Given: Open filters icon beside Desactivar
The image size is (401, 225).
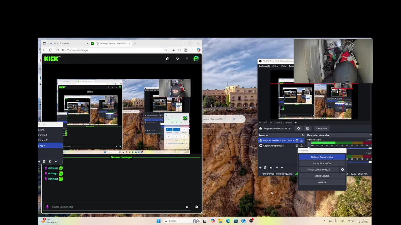Looking at the screenshot, I should tap(308, 128).
